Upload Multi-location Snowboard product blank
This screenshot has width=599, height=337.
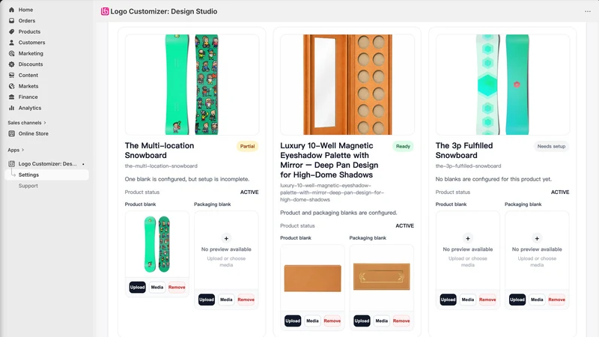tap(137, 288)
